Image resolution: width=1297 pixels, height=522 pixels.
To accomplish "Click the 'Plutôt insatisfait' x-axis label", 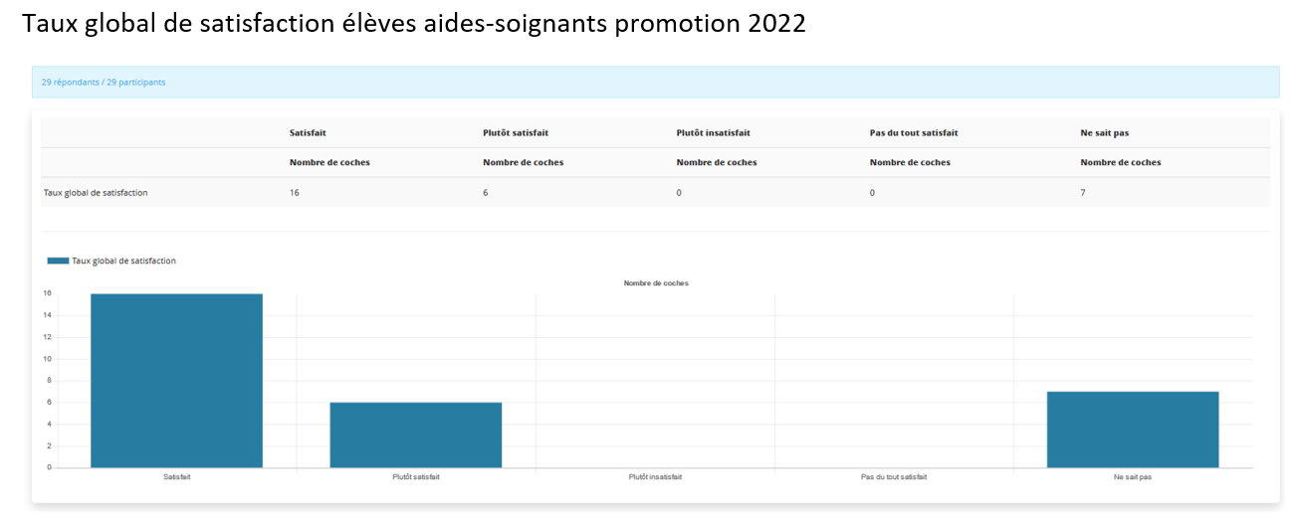I will tap(655, 477).
